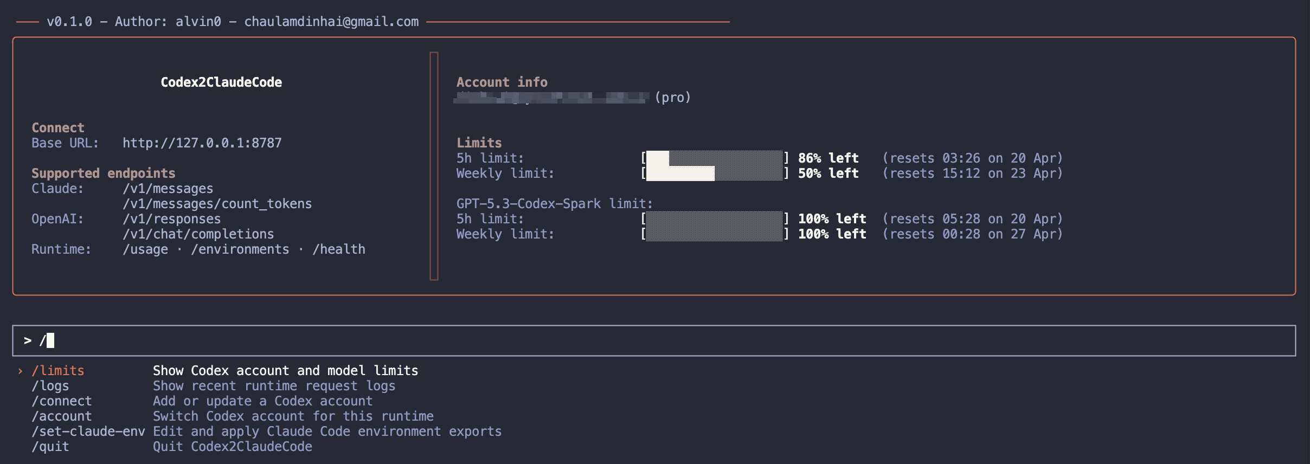Pick the /account command
Image resolution: width=1310 pixels, height=464 pixels.
tap(61, 416)
